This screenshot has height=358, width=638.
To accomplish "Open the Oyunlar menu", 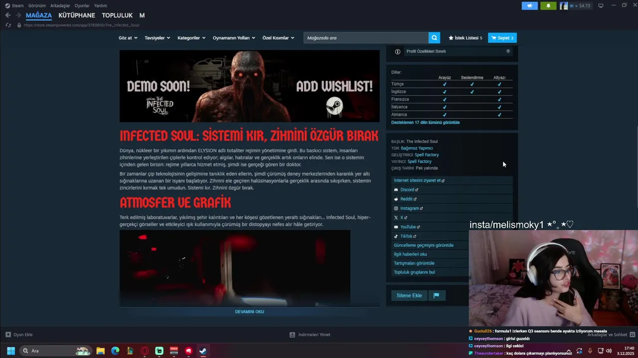I will 82,5.
